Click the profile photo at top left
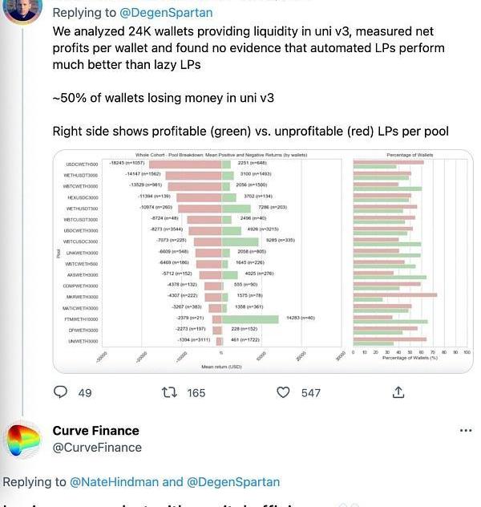Image resolution: width=481 pixels, height=507 pixels. tap(22, 10)
